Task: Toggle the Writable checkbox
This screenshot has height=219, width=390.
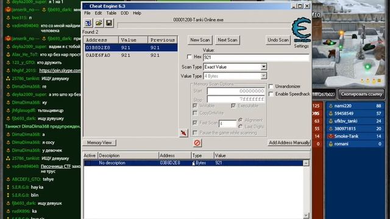Action: coord(195,106)
